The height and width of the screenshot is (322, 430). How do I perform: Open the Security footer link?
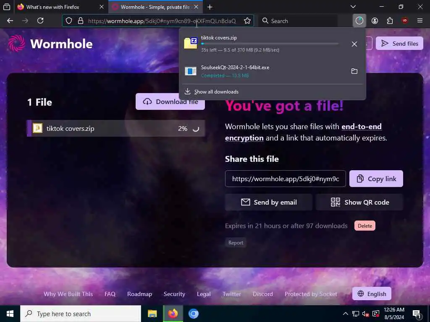coord(174,294)
